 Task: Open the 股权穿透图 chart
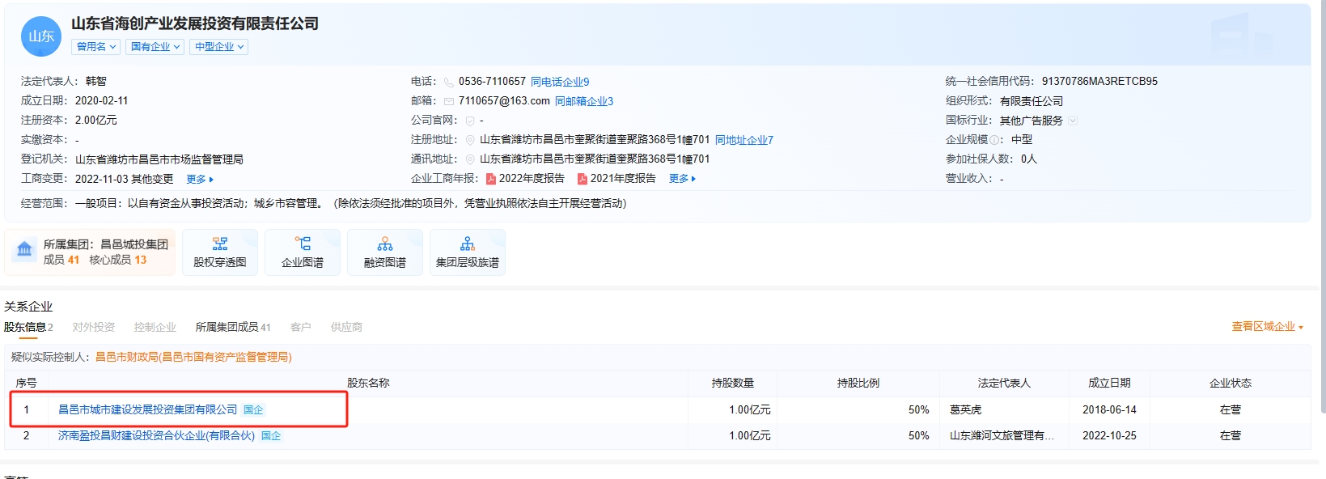tap(220, 252)
